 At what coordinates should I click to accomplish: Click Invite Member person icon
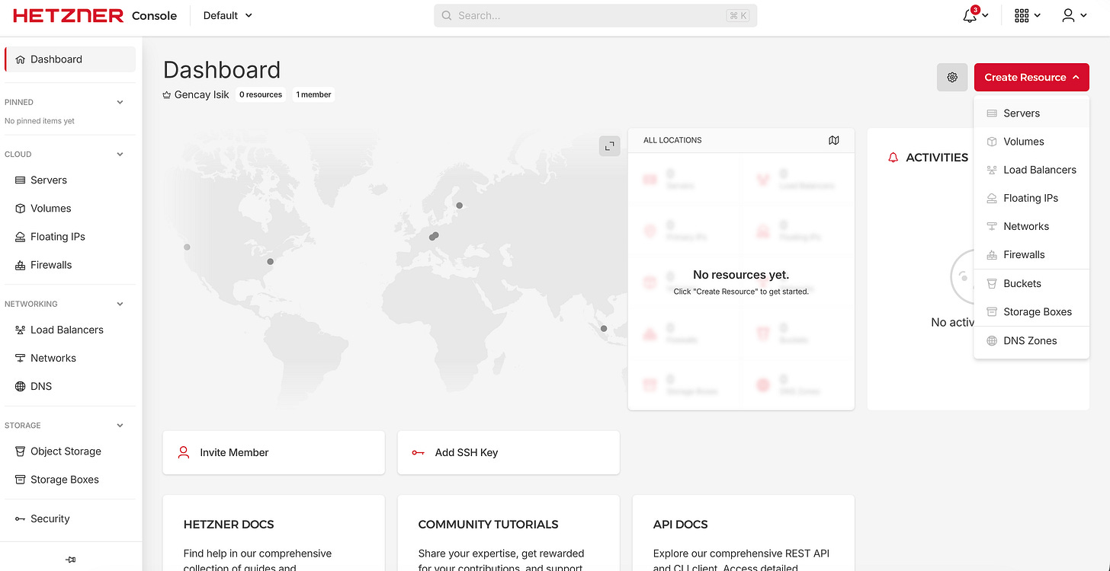point(184,452)
